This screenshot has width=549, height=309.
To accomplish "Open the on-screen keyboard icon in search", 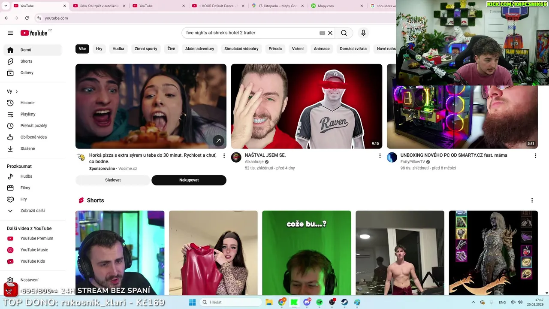I will 322,33.
